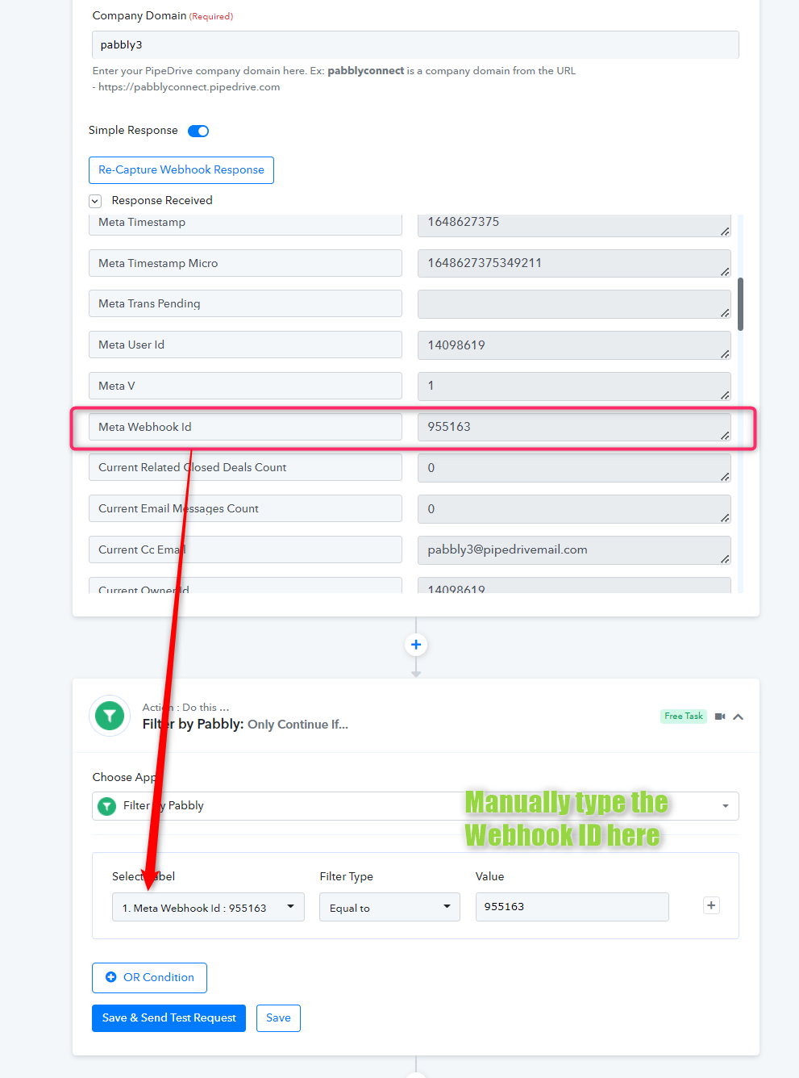Click the blue plus add-step icon
The image size is (799, 1078).
click(416, 645)
